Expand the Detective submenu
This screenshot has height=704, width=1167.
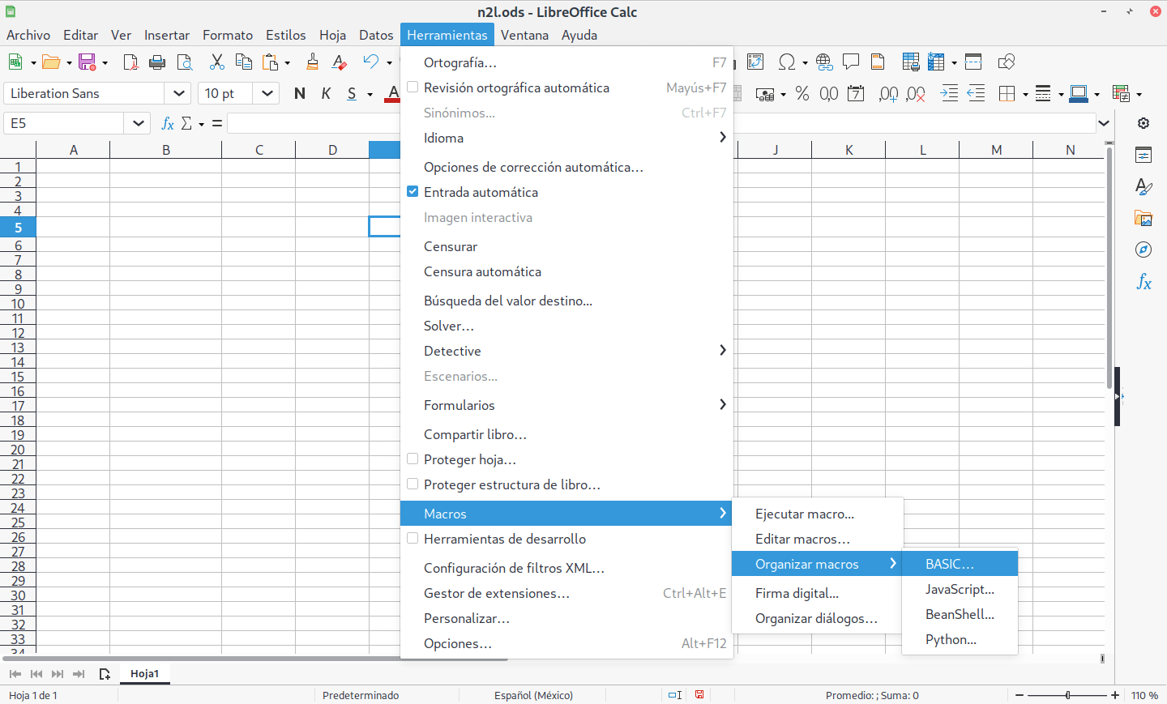coord(566,351)
